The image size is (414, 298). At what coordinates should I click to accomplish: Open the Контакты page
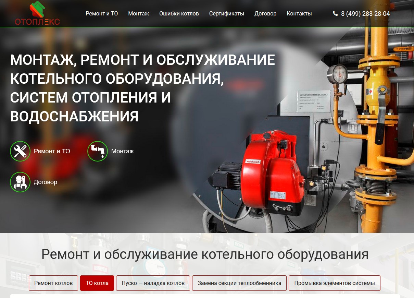(x=299, y=14)
